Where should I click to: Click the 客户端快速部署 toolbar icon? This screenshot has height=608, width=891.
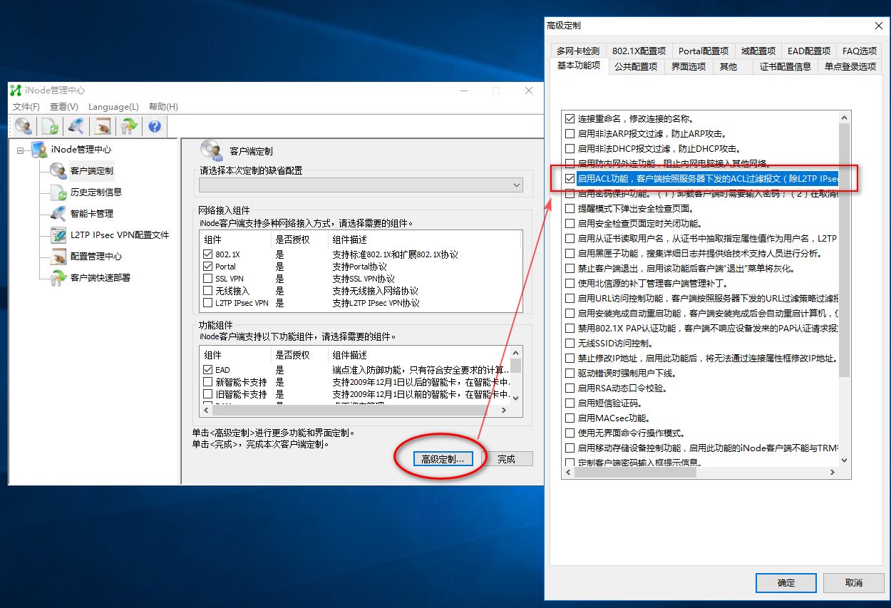(128, 126)
